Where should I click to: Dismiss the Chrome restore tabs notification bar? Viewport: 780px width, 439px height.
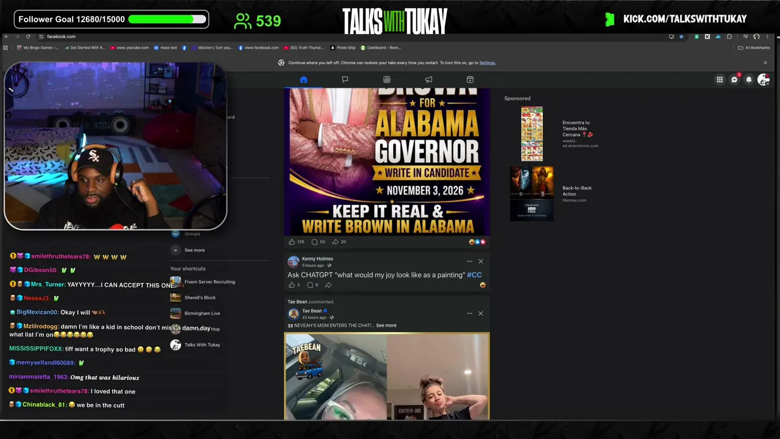[x=765, y=63]
